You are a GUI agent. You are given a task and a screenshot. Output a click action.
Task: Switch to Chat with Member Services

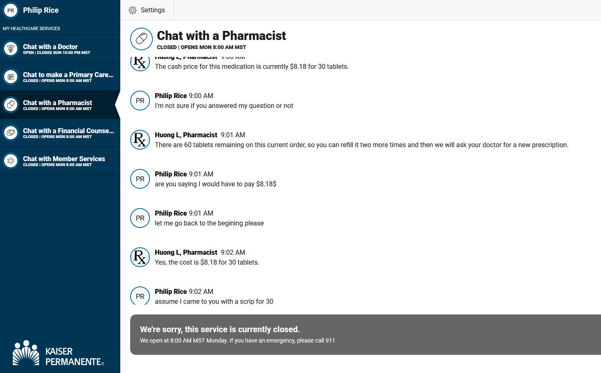(x=60, y=161)
